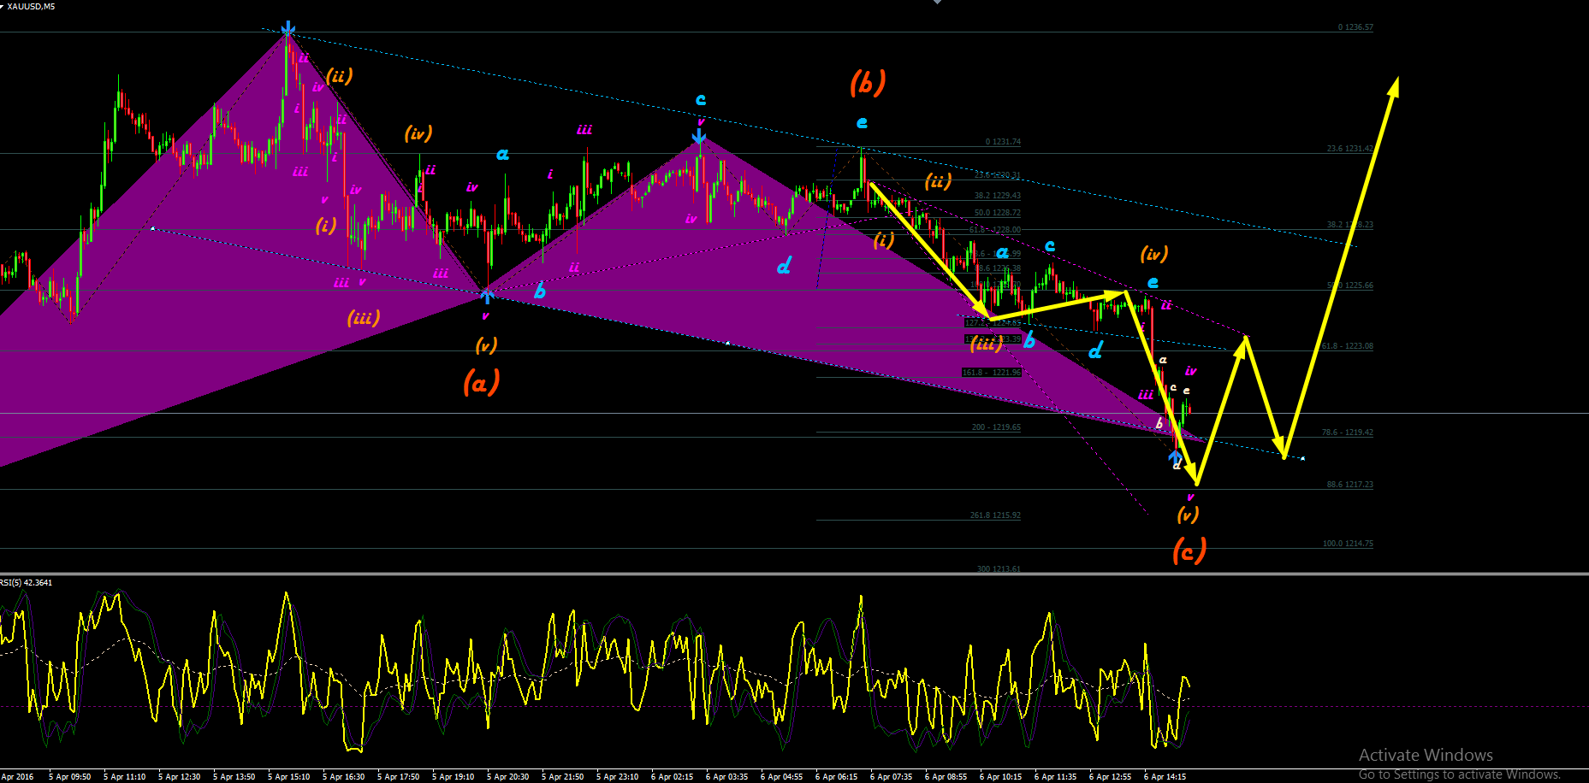Click the 0 1236.57 Fibonacci level label
Viewport: 1589px width, 783px height.
click(x=1355, y=27)
